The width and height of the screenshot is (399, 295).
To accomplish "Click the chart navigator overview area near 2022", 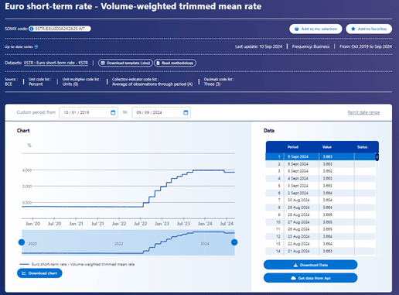I will click(119, 244).
